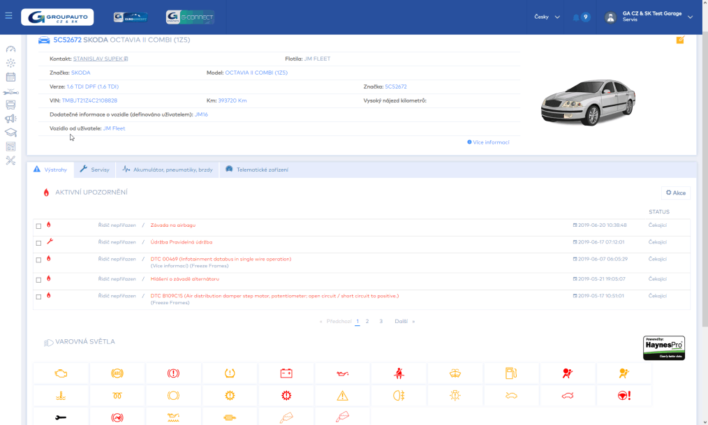Click the page vertical scrollbar
The width and height of the screenshot is (708, 425).
tap(705, 181)
